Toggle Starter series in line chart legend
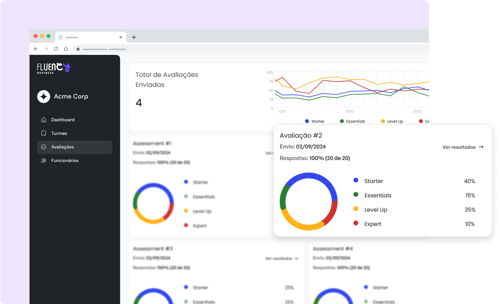This screenshot has width=500, height=304. point(315,121)
